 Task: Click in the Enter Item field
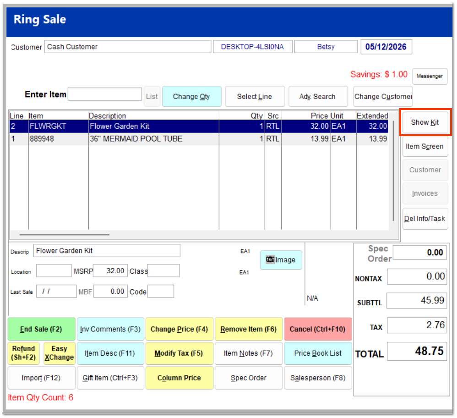point(105,94)
